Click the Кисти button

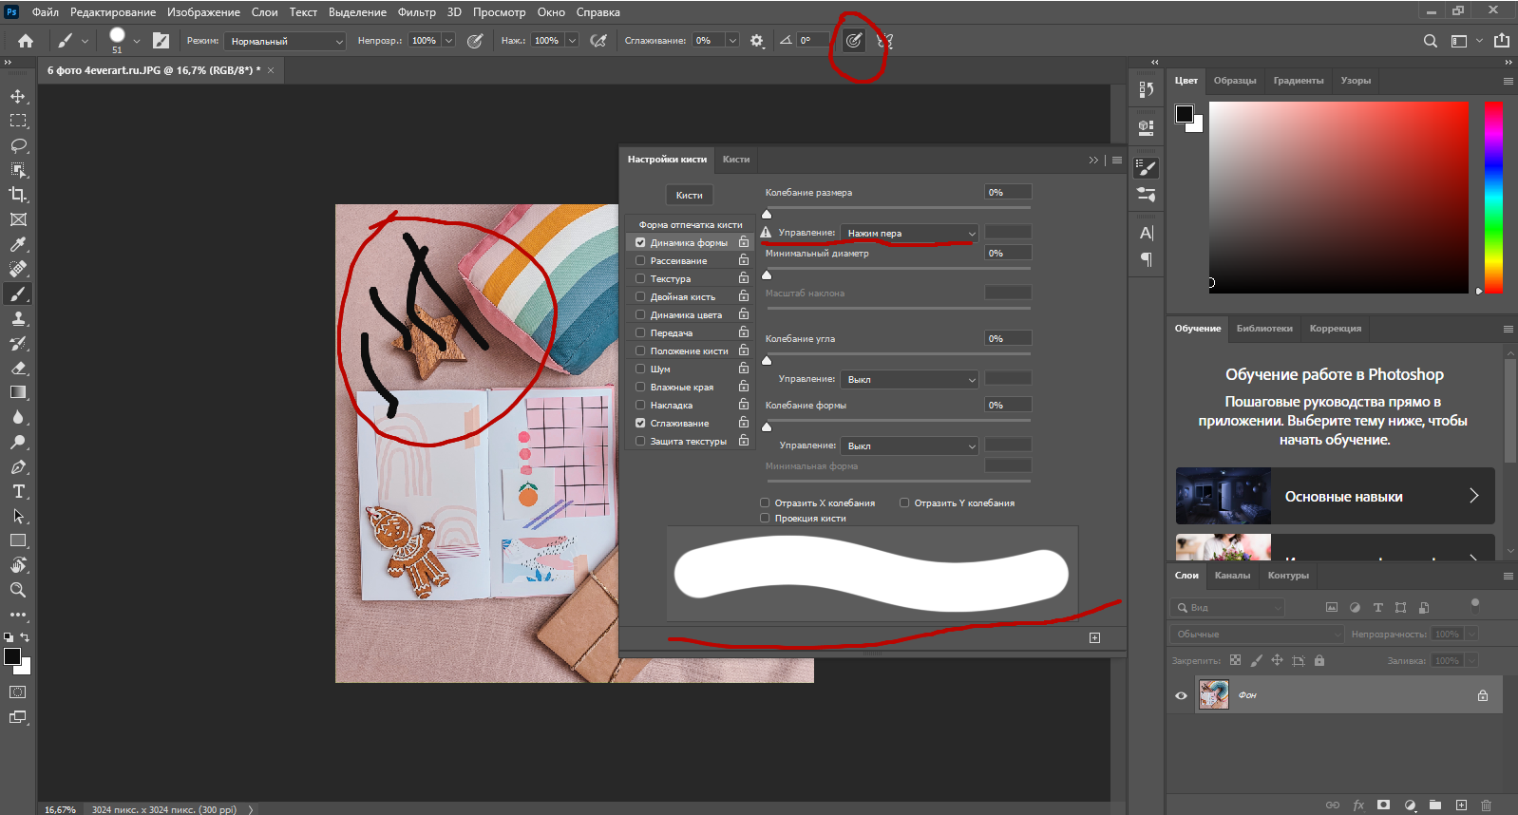(x=689, y=195)
